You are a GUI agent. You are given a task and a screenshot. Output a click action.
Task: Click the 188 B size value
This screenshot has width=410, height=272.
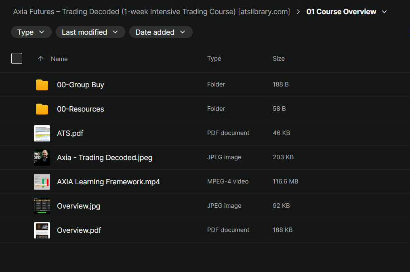click(x=281, y=84)
